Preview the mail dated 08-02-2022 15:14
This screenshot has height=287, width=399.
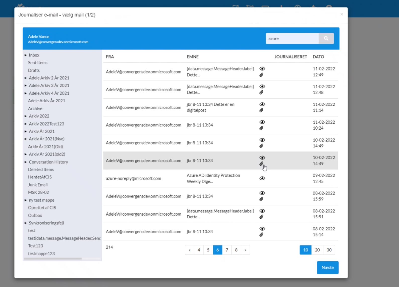[x=262, y=229]
